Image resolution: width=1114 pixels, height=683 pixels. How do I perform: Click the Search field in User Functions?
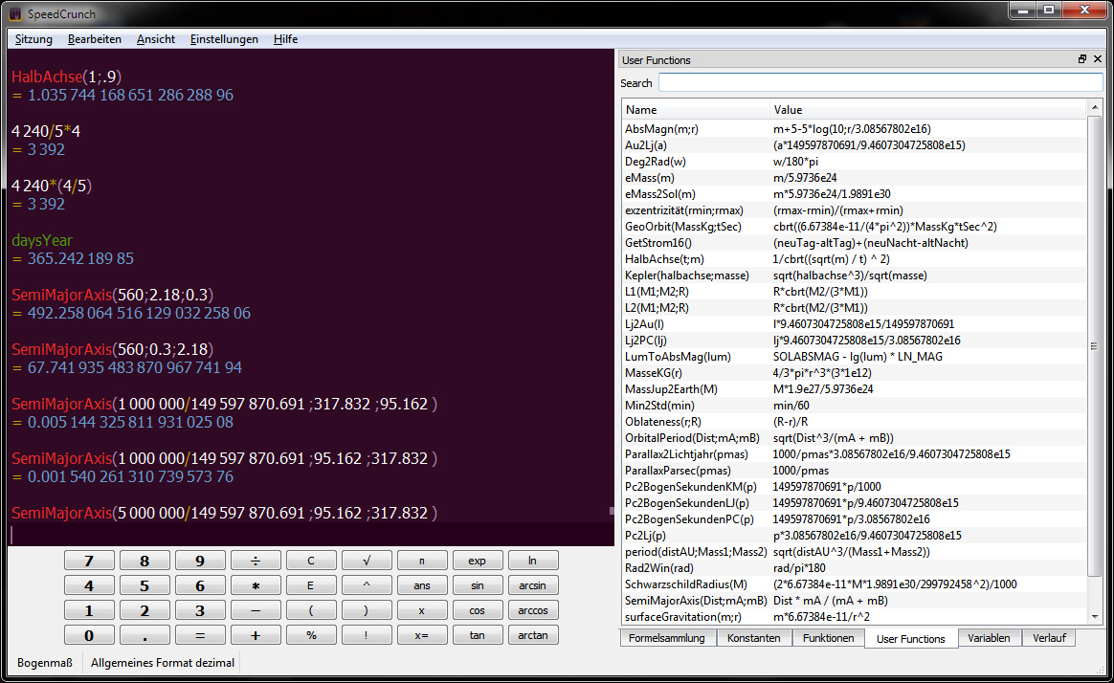[x=880, y=83]
